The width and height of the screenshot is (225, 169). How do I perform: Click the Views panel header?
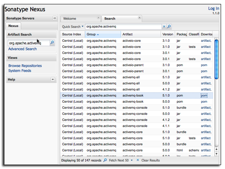pyautogui.click(x=31, y=58)
